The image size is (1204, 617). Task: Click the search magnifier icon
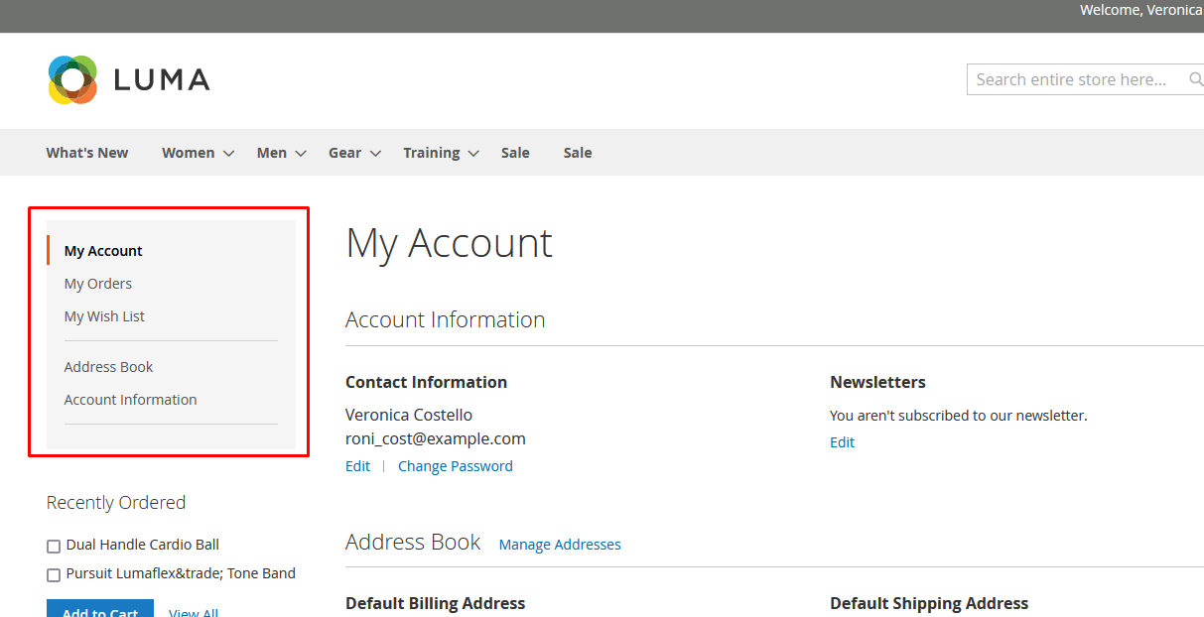pyautogui.click(x=1195, y=79)
